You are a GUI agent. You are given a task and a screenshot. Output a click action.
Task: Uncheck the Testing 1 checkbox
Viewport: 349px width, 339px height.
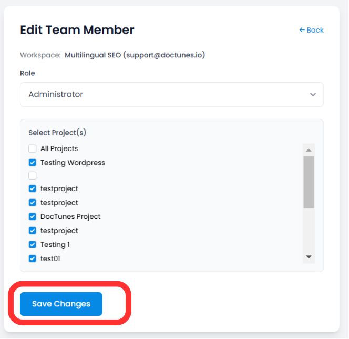[x=33, y=244]
